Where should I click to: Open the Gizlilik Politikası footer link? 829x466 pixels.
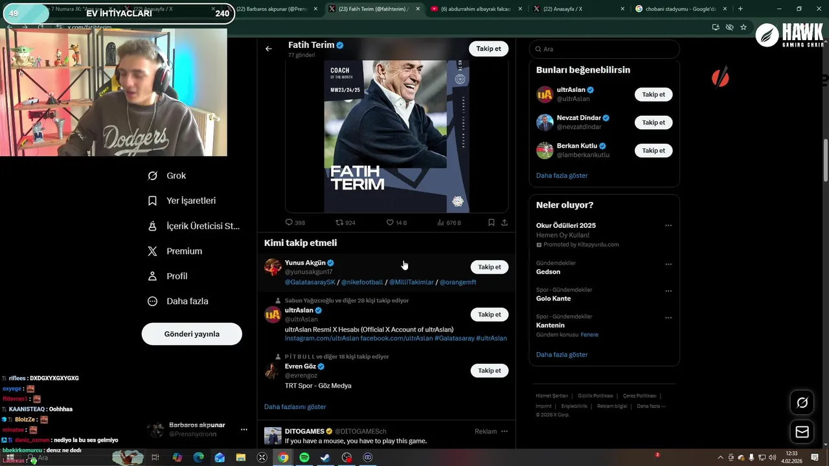tap(595, 395)
